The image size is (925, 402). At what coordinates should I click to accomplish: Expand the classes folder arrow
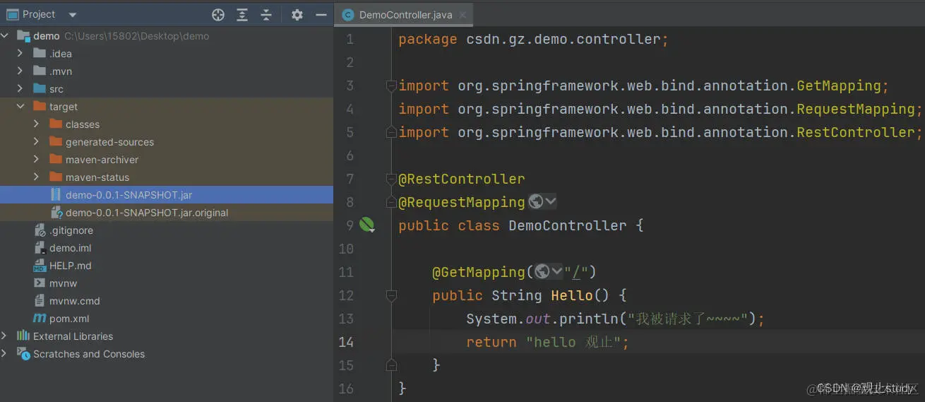tap(37, 124)
